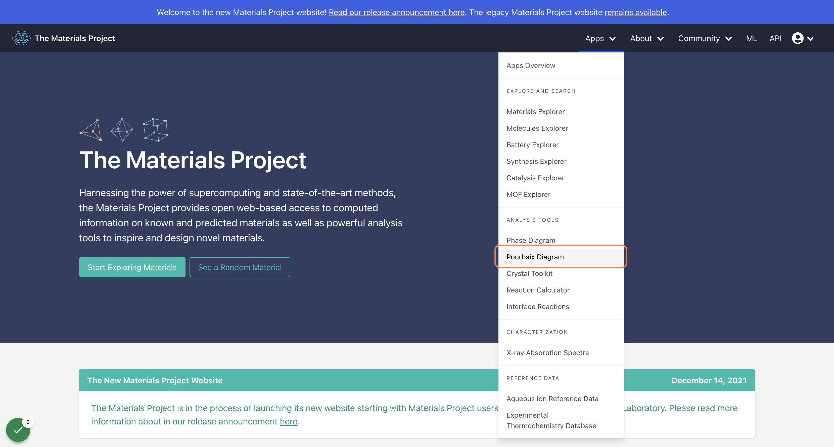Click 'The Materials Project' navbar title
This screenshot has height=447, width=834.
pyautogui.click(x=75, y=38)
